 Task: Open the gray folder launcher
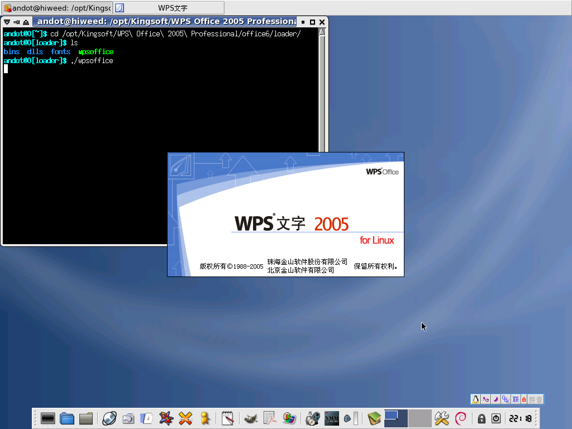[x=86, y=418]
